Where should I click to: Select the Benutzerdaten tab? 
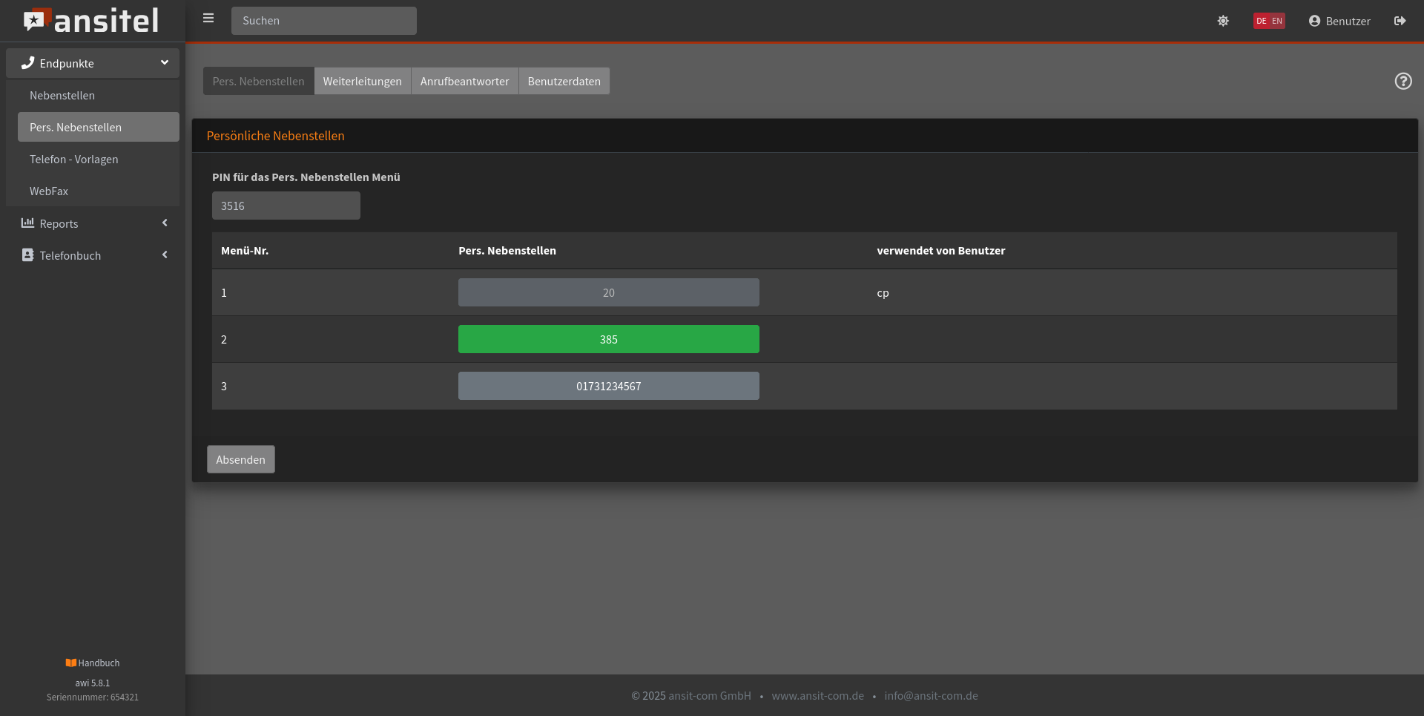point(564,81)
